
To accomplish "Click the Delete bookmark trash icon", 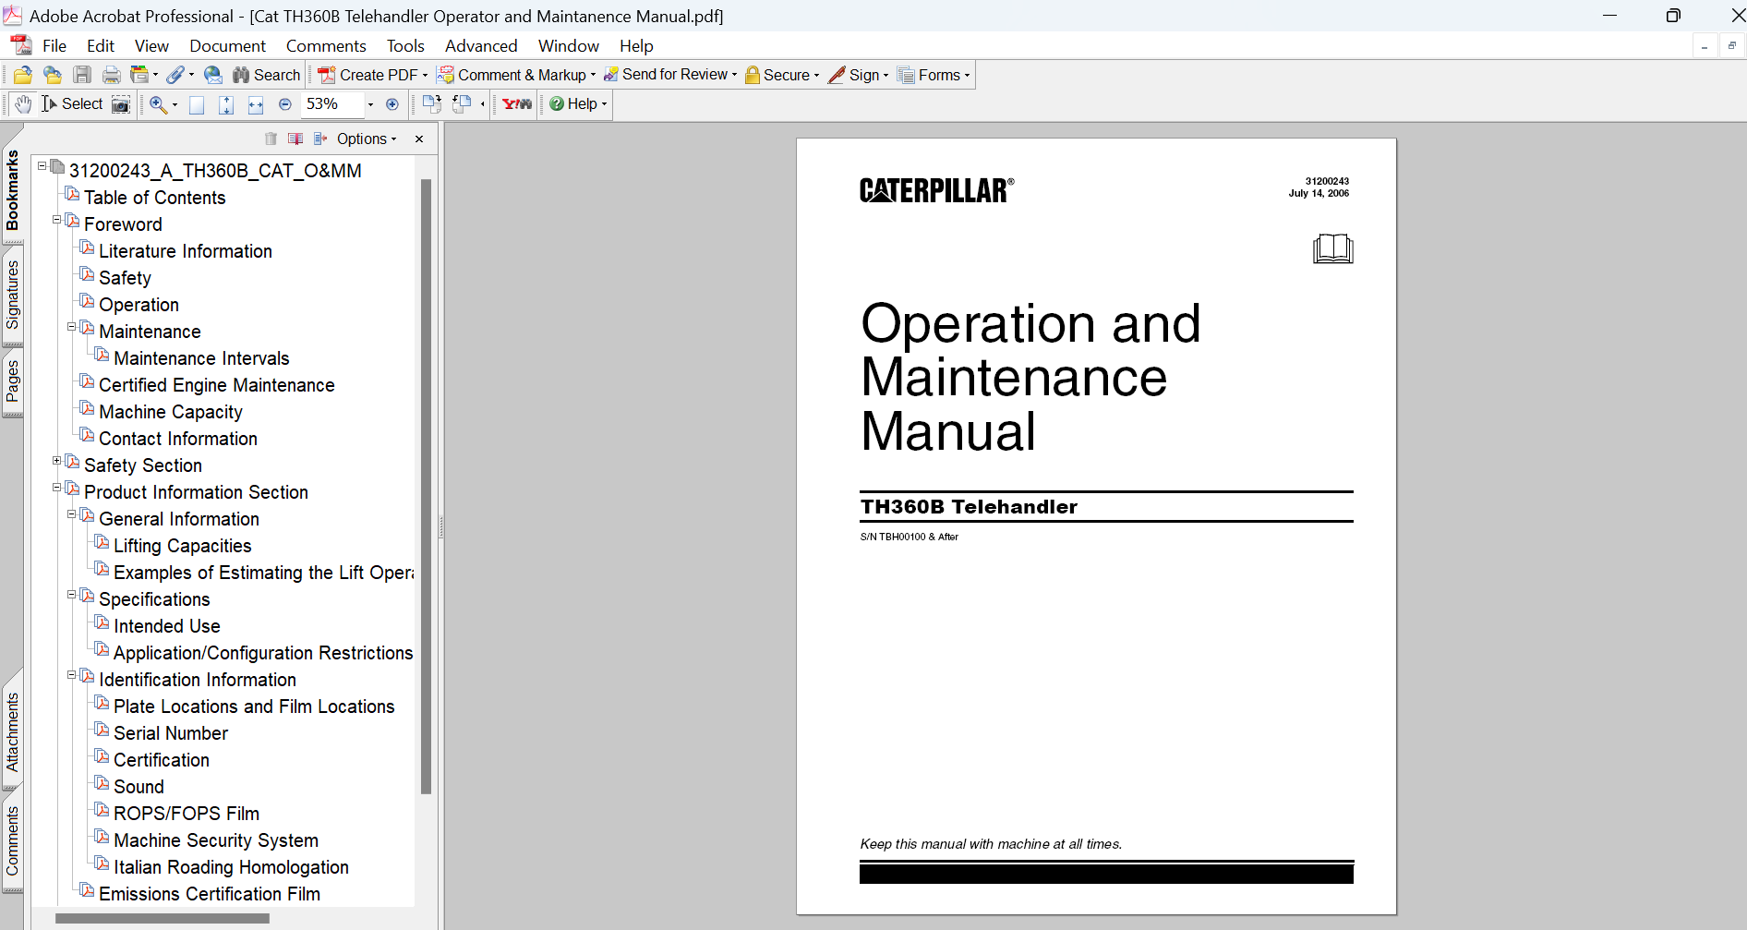I will point(271,139).
